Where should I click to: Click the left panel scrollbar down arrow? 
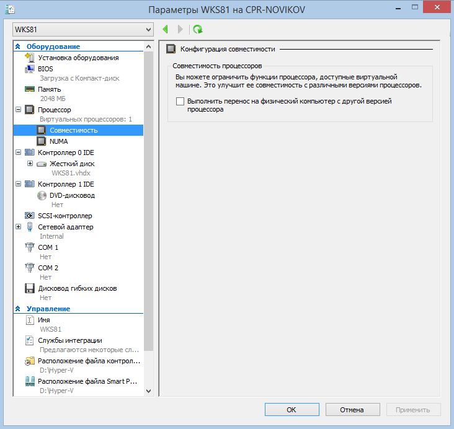pos(148,391)
